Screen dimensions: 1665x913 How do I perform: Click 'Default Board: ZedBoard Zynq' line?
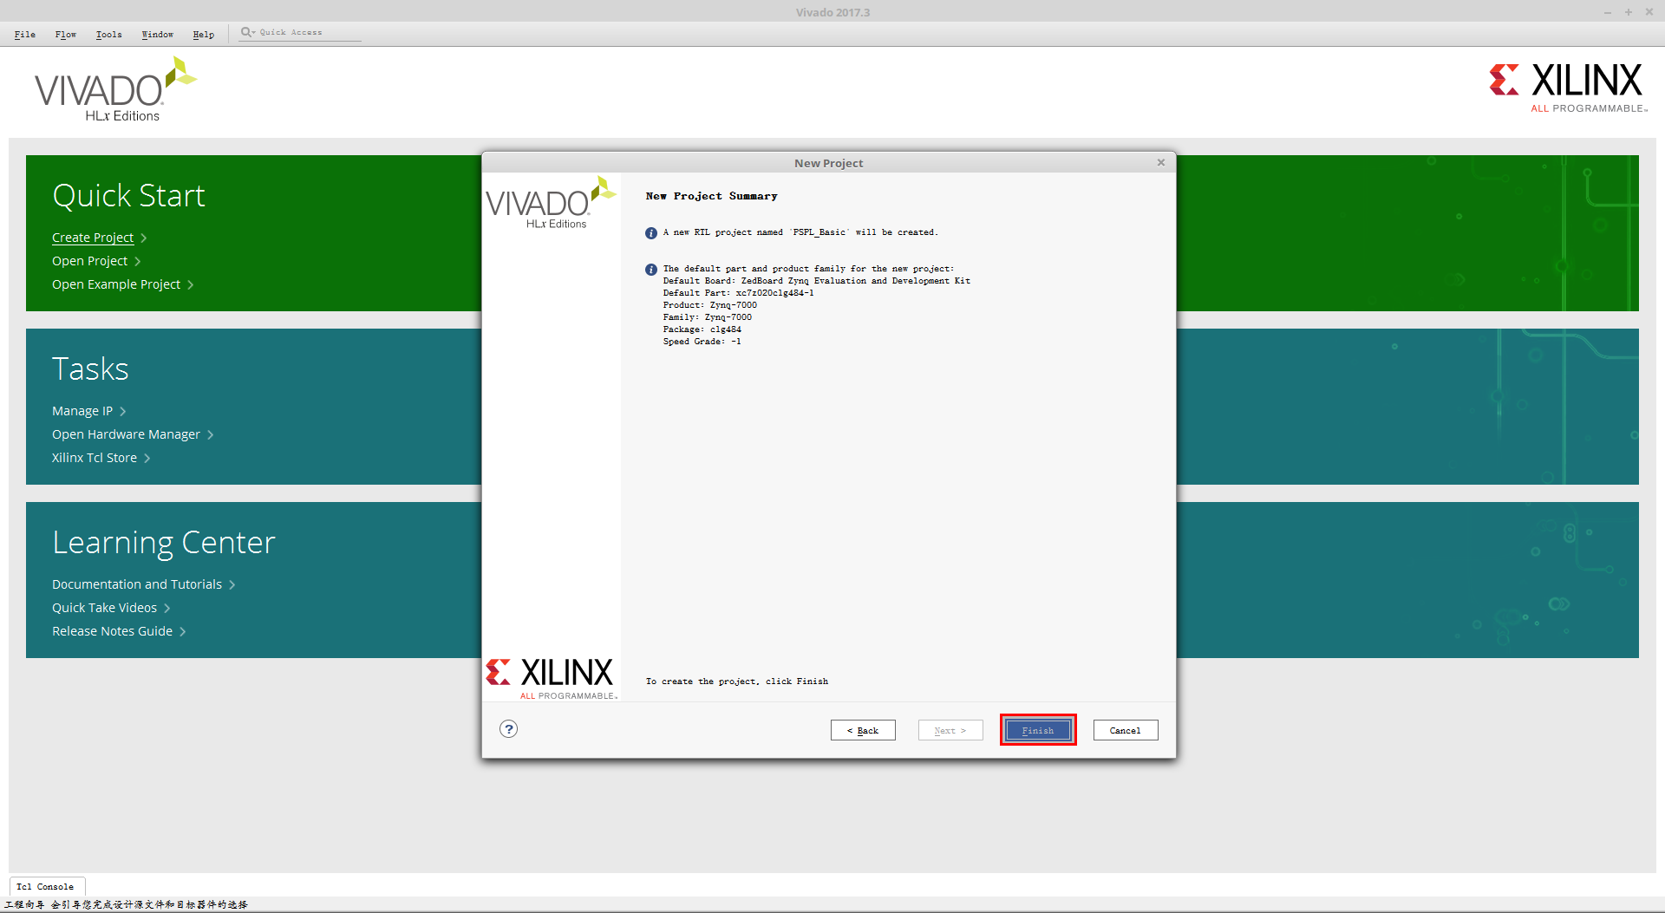tap(817, 281)
